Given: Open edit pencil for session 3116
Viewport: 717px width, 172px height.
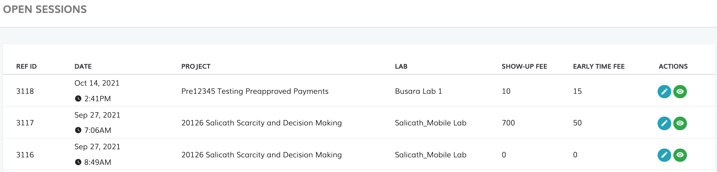Looking at the screenshot, I should coord(664,155).
